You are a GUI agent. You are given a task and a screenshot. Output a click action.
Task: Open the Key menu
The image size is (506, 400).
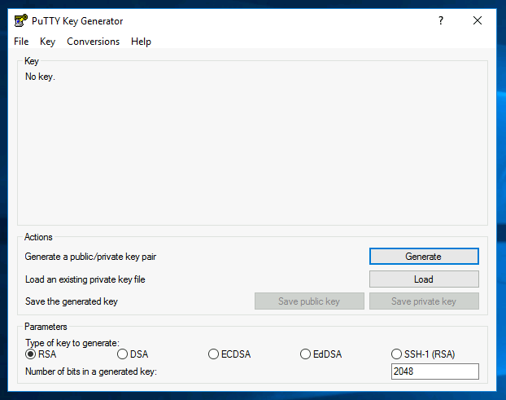click(47, 42)
